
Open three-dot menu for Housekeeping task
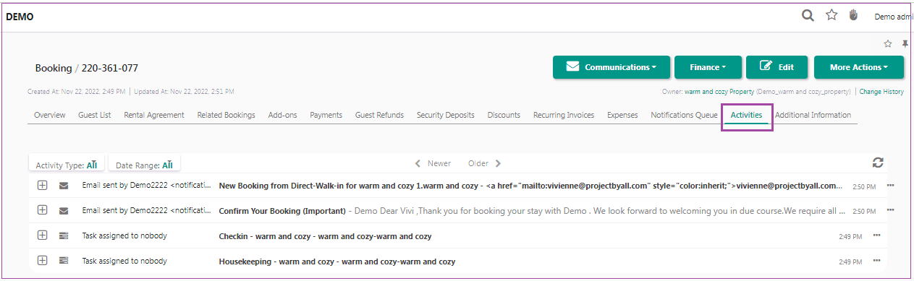(x=876, y=259)
